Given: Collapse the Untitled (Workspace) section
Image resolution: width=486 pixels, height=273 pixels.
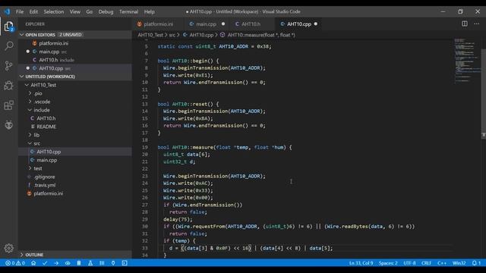Looking at the screenshot, I should coord(75,77).
